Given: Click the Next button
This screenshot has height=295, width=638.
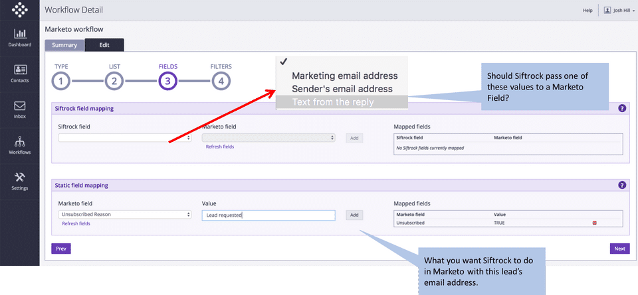Looking at the screenshot, I should click(619, 249).
